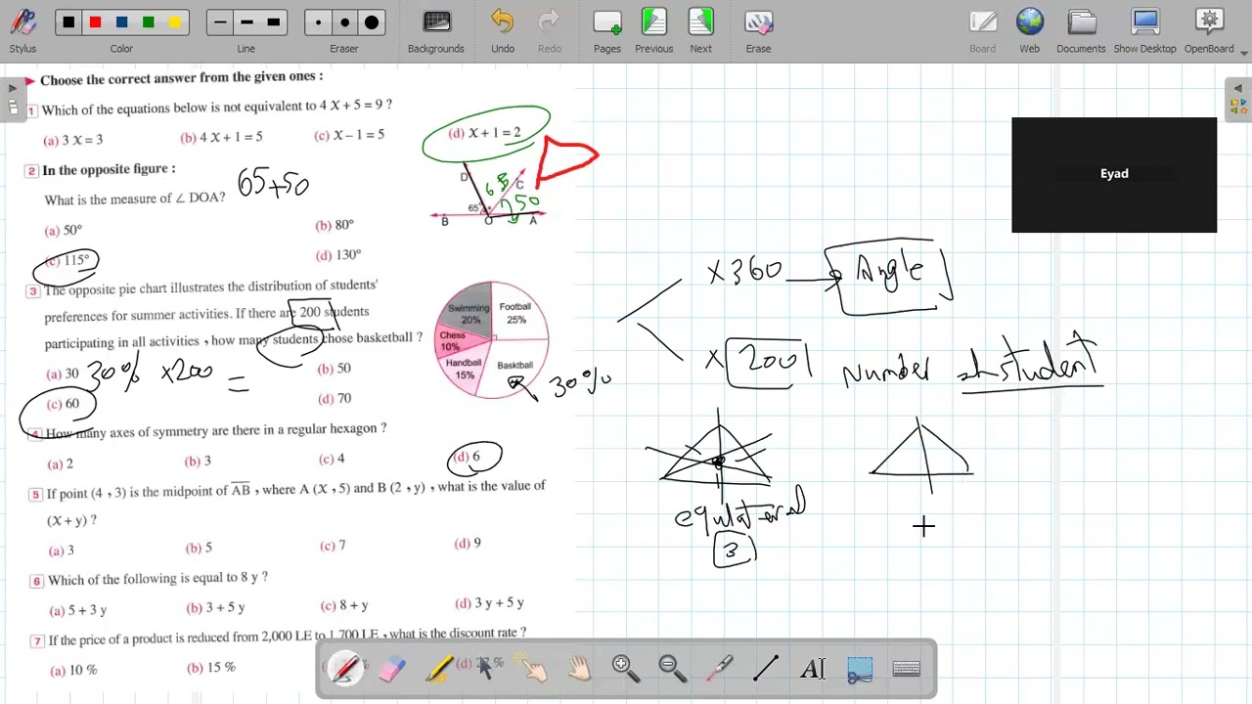Undo the last stroke
The image size is (1252, 704).
pyautogui.click(x=503, y=31)
